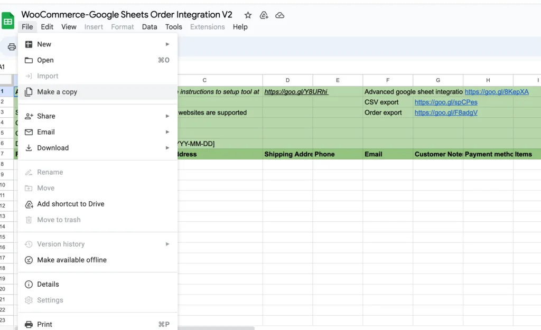
Task: Select Make available offline
Action: click(98, 260)
